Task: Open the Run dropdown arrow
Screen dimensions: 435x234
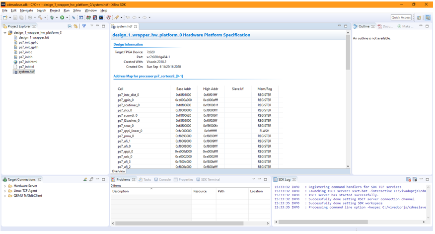Action: [67, 17]
